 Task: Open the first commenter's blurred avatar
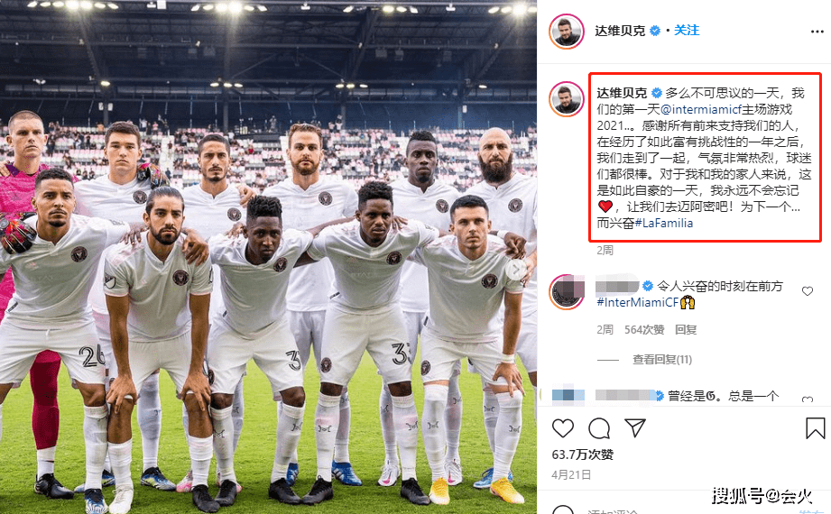point(566,292)
